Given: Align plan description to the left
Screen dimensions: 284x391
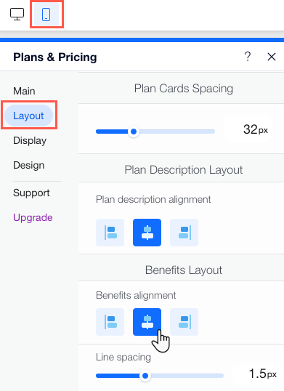Looking at the screenshot, I should (110, 233).
